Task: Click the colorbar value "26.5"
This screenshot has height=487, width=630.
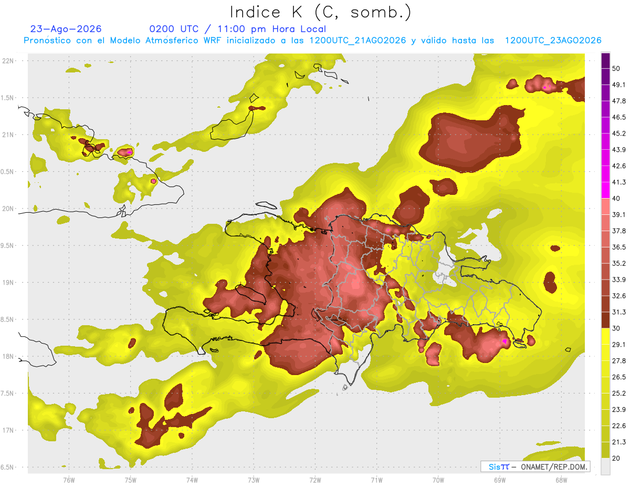Action: pos(619,377)
